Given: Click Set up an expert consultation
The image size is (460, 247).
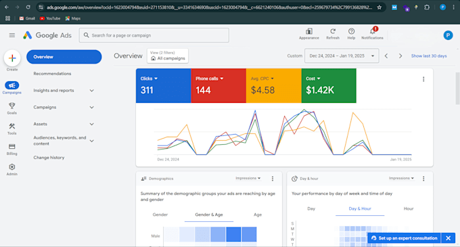Looking at the screenshot, I should point(405,238).
